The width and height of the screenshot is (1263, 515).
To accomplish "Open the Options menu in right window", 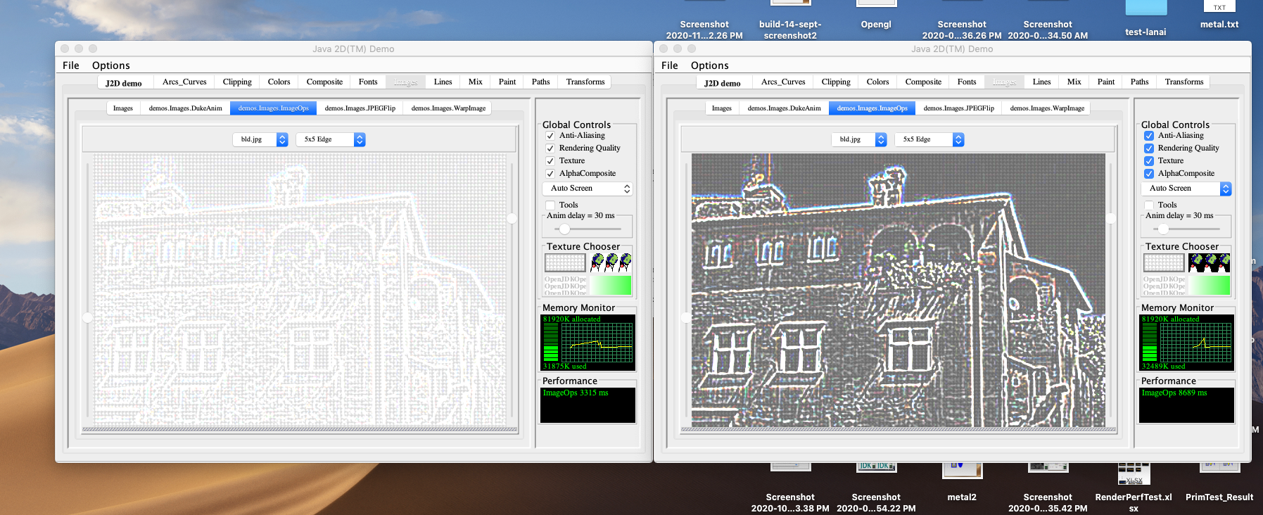I will (x=709, y=65).
